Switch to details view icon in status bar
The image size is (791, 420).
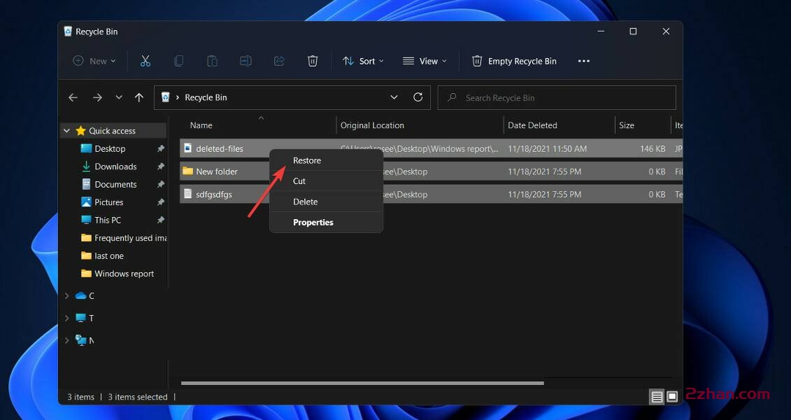click(657, 397)
